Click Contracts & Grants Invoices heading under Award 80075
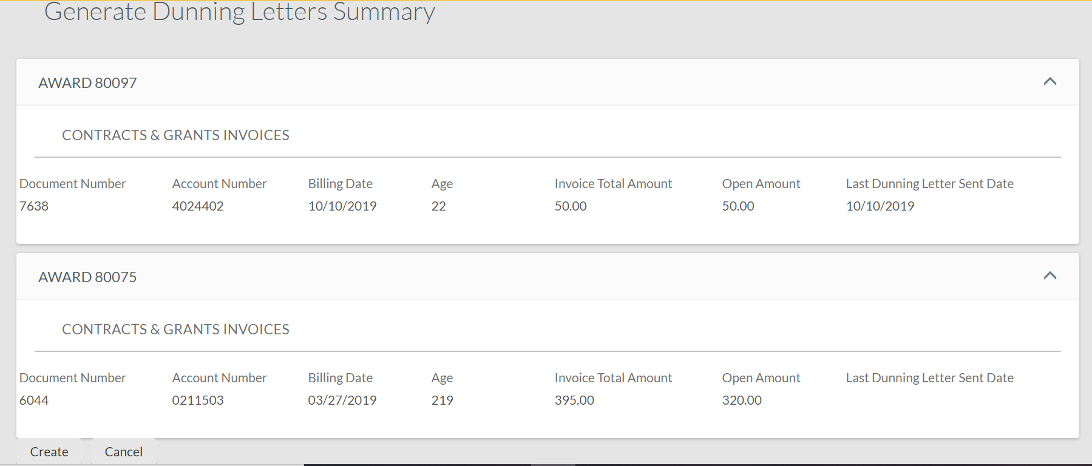1092x466 pixels. click(176, 329)
